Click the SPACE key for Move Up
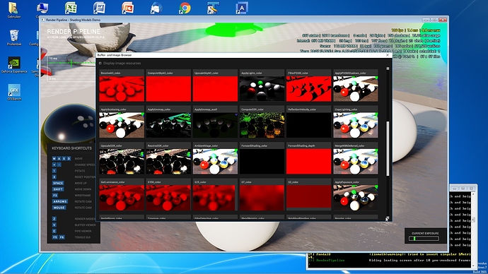The height and width of the screenshot is (274, 488). tap(58, 183)
